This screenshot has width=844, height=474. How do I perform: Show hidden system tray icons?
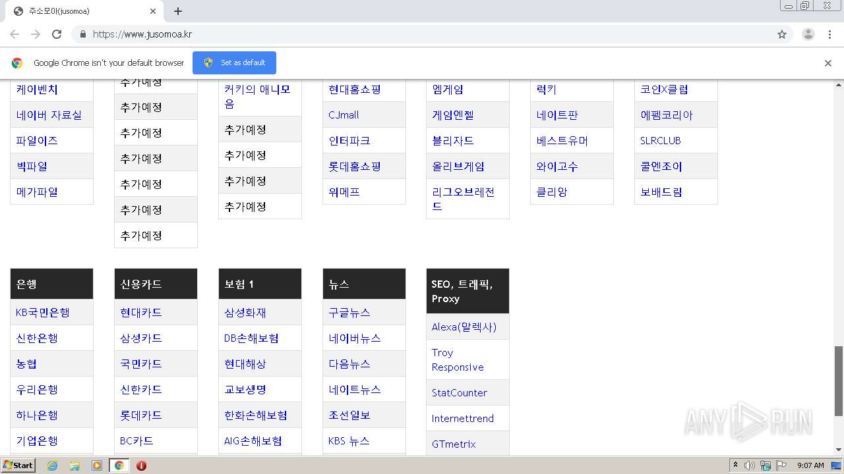736,465
